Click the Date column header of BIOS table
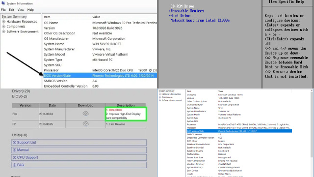This screenshot has height=177, width=314. click(52, 105)
